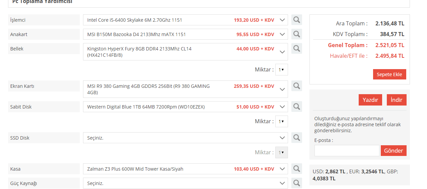
Task: Click the Kasa label
Action: coord(15,169)
